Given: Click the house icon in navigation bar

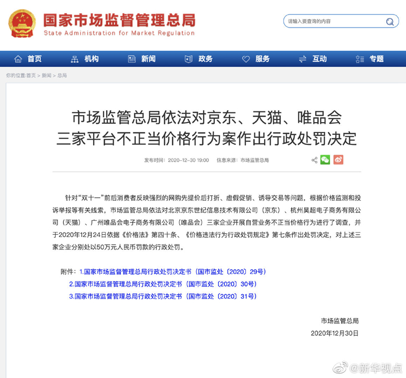Looking at the screenshot, I should [x=18, y=59].
